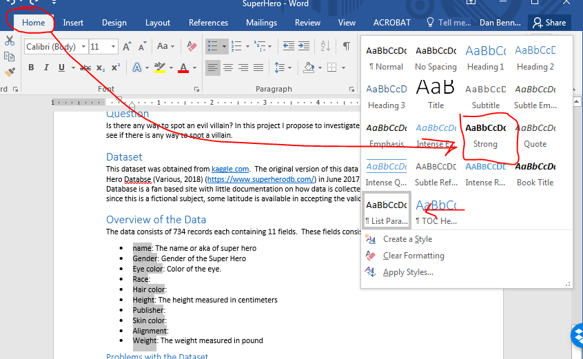Click the Justify alignment icon

[x=259, y=68]
